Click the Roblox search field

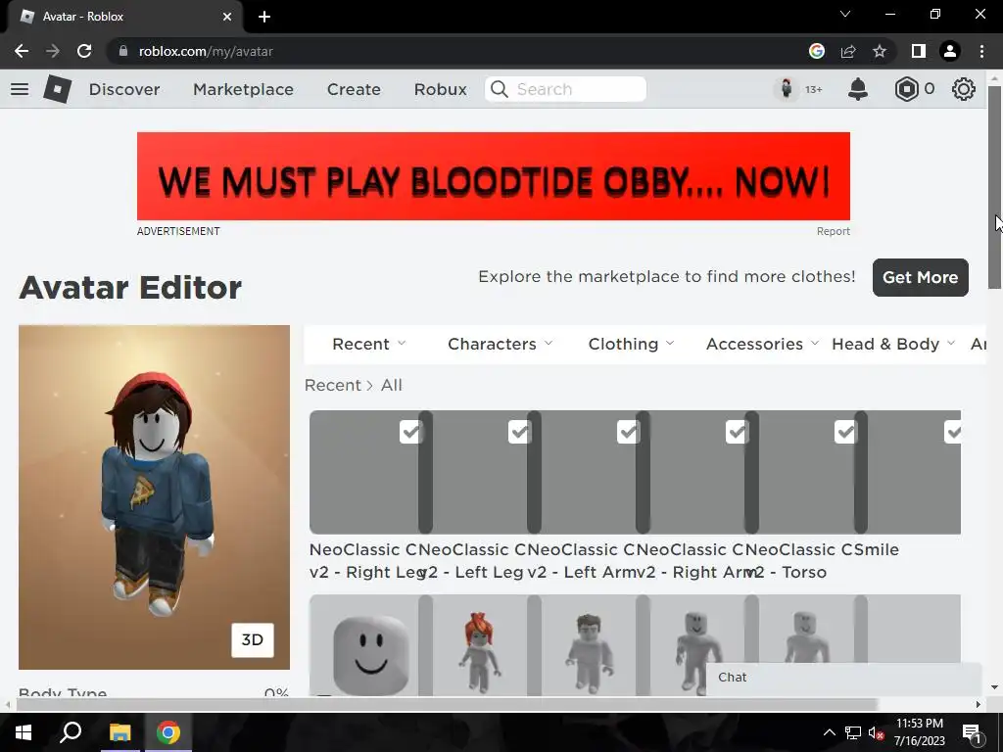(x=565, y=89)
